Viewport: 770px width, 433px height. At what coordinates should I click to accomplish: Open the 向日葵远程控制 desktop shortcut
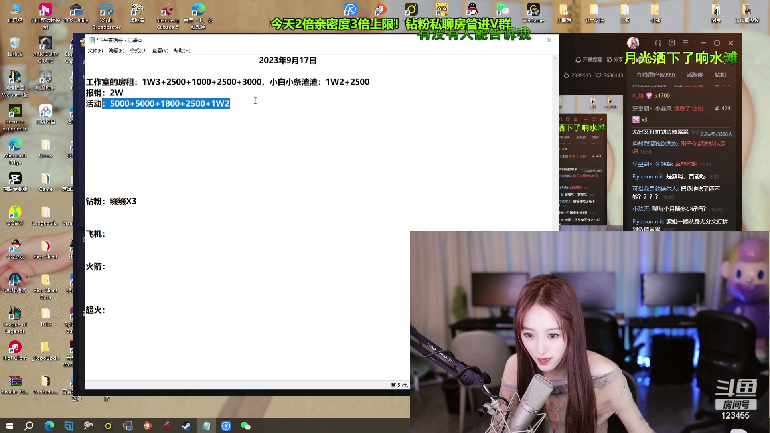46,16
